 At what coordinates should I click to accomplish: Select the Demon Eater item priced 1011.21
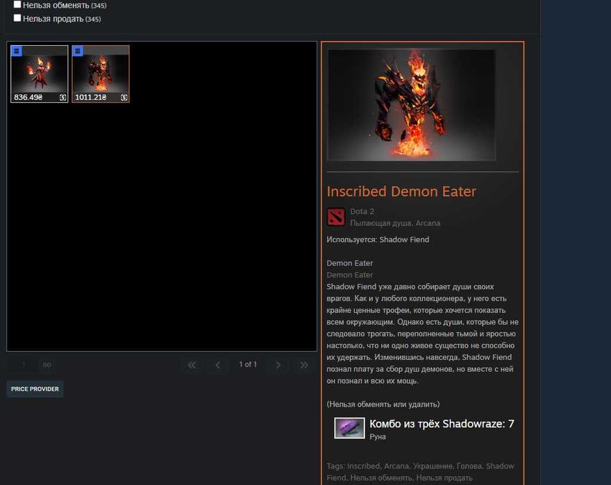[101, 74]
